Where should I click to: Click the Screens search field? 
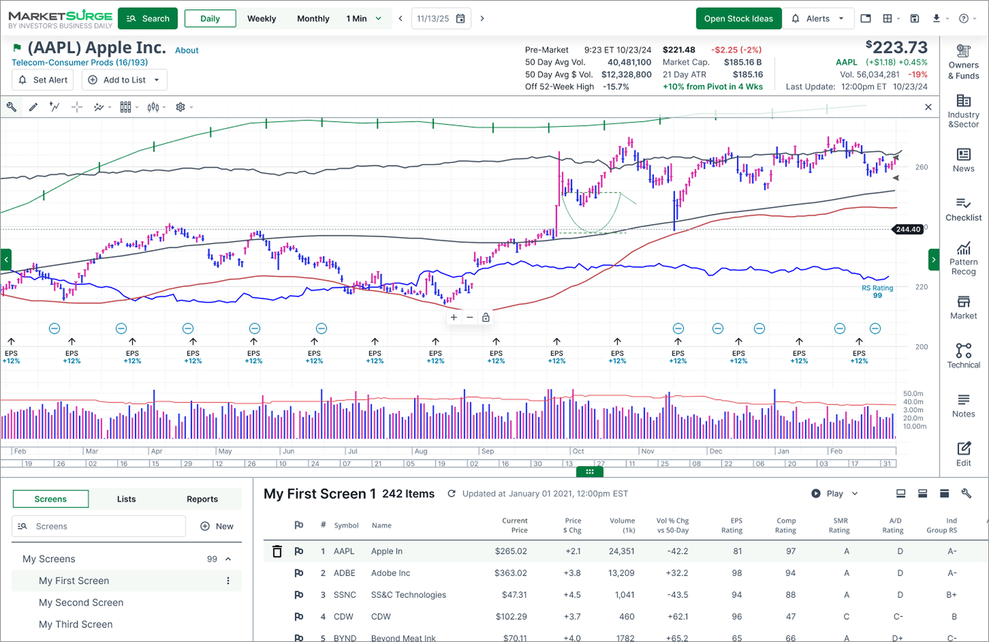click(x=99, y=526)
